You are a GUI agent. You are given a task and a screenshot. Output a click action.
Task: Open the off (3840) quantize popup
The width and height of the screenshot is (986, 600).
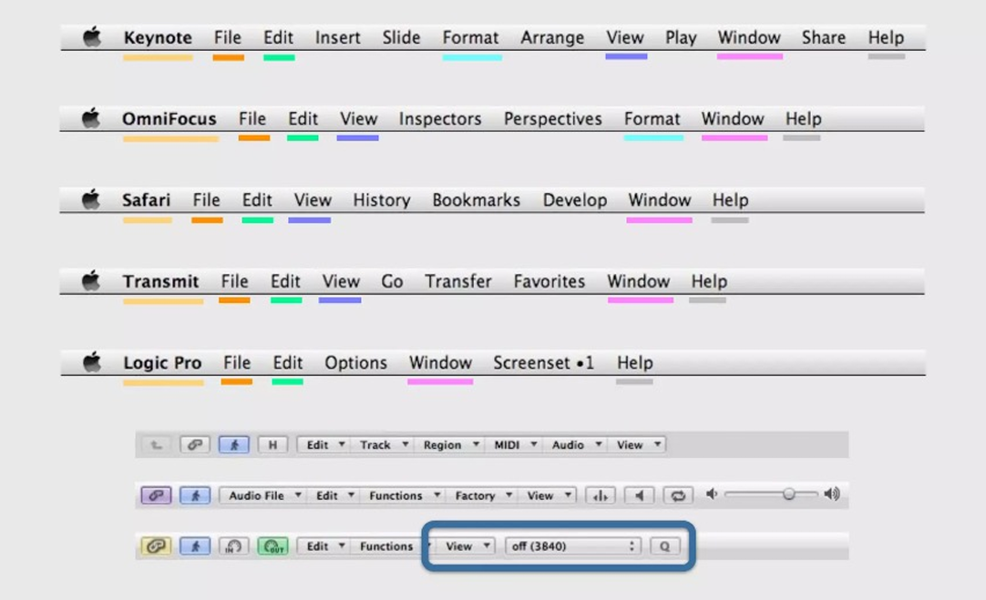(573, 546)
